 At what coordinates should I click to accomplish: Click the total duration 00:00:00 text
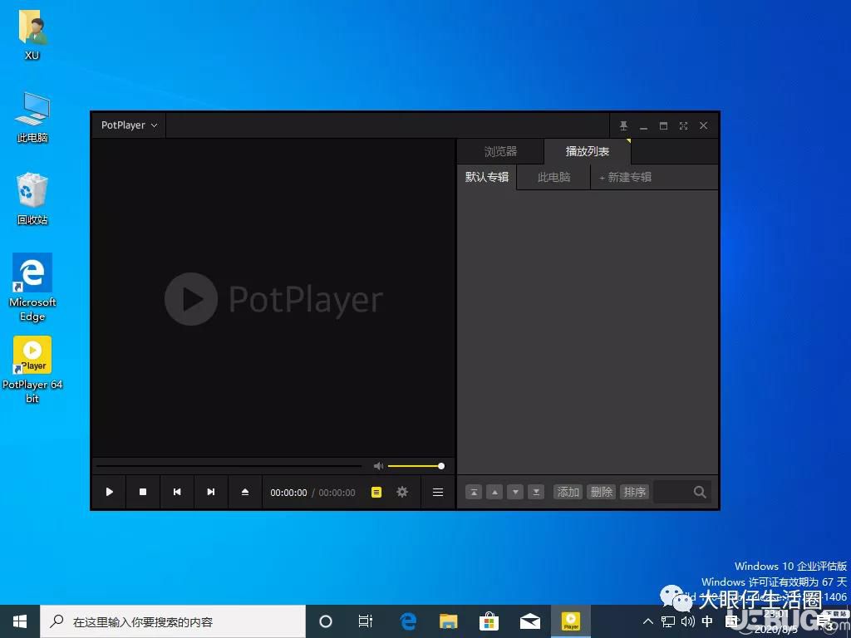337,493
